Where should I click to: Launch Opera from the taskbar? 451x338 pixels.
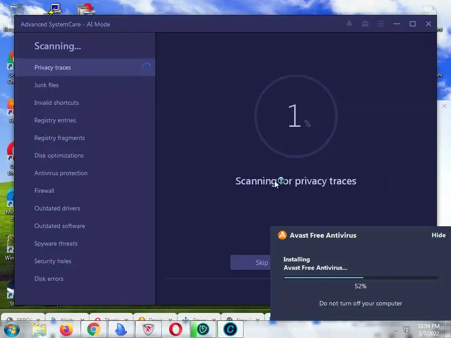[x=175, y=329]
